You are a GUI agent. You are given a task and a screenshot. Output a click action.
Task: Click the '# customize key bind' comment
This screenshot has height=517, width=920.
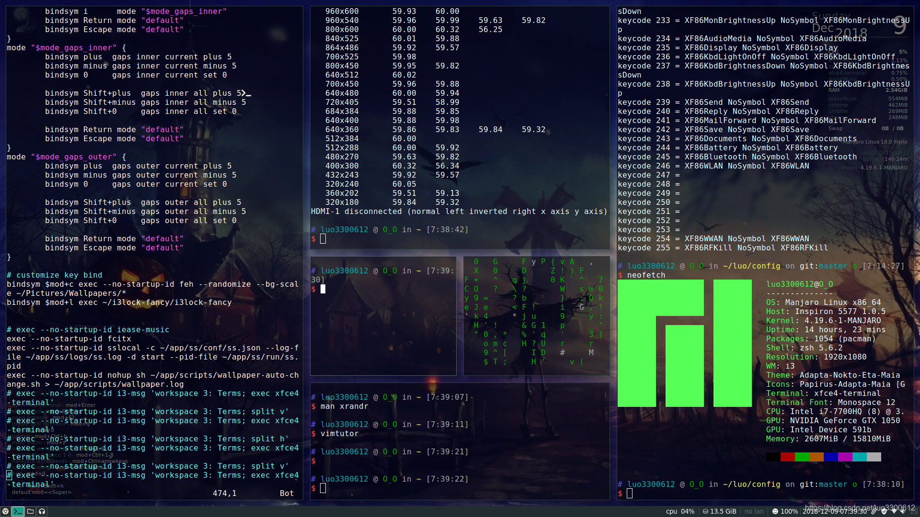coord(54,275)
